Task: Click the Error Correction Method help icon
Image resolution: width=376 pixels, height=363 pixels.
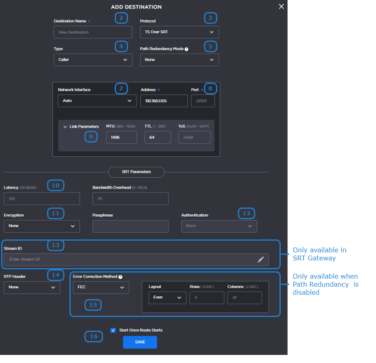Action: pos(120,277)
